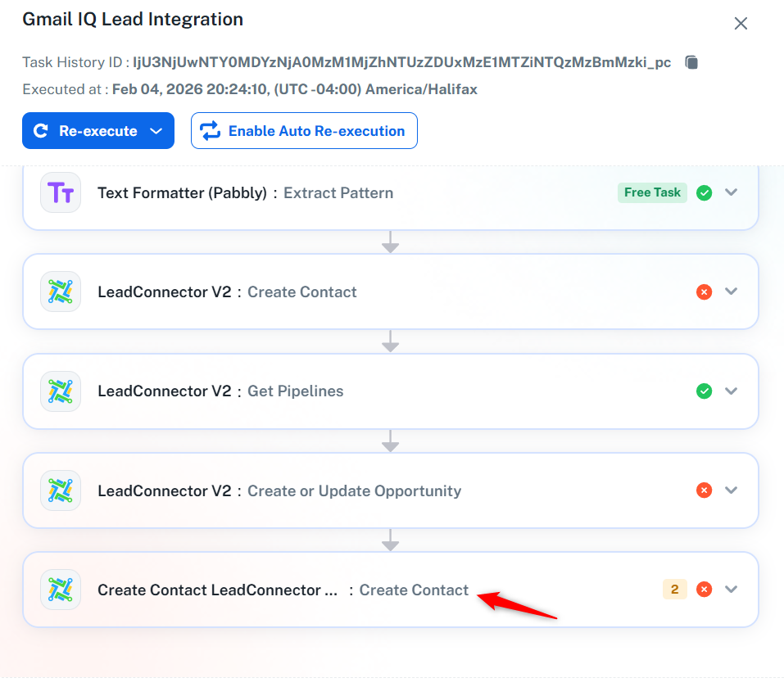Click the LeadConnector icon on Get Pipelines step

pos(61,391)
